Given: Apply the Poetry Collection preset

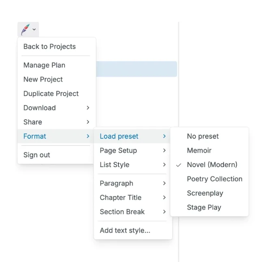Looking at the screenshot, I should (214, 179).
